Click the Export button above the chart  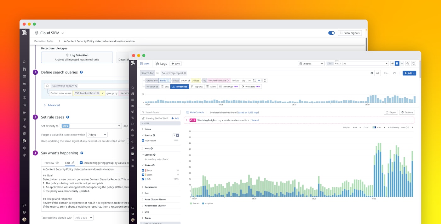tap(391, 112)
